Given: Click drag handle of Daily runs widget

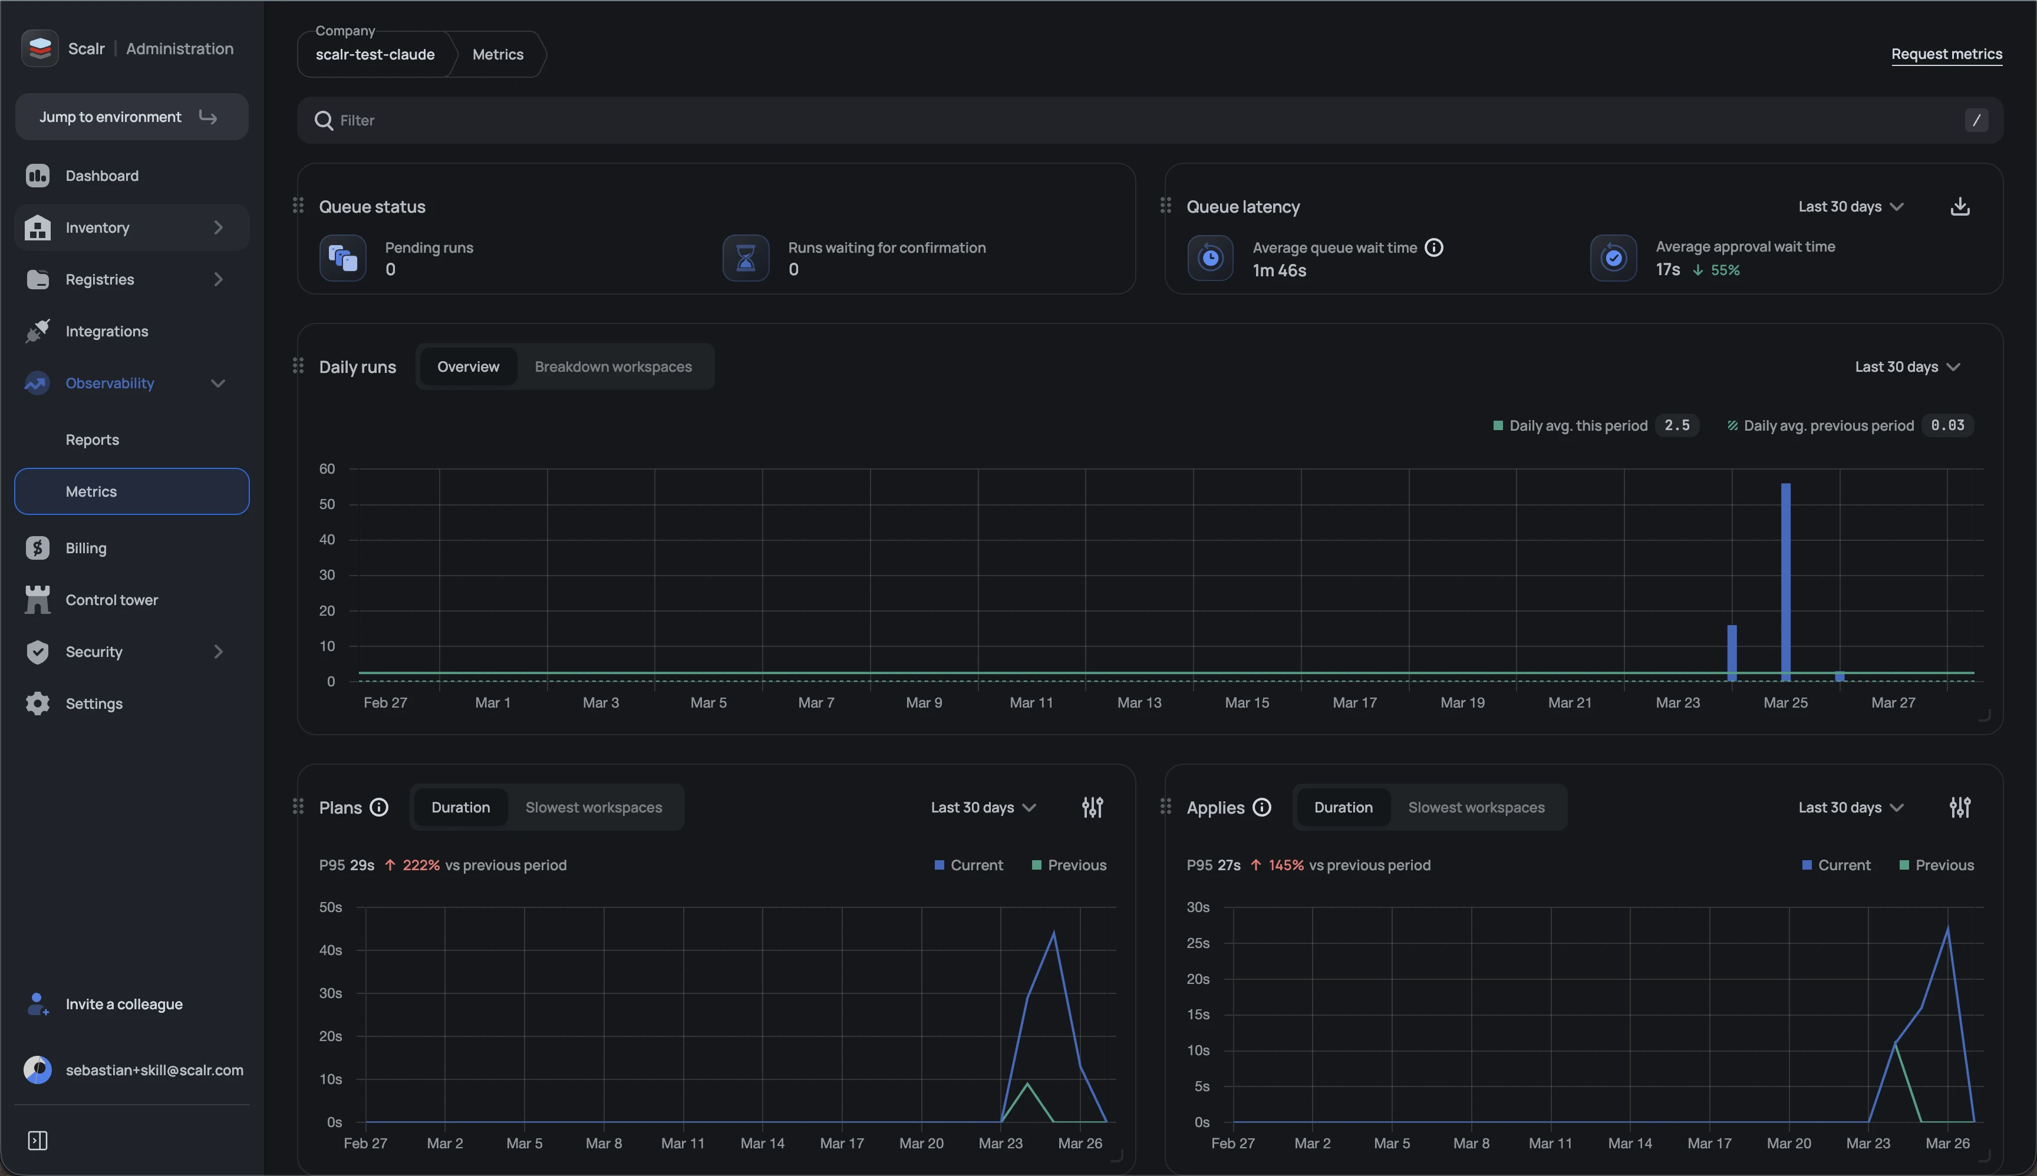Looking at the screenshot, I should 298,366.
